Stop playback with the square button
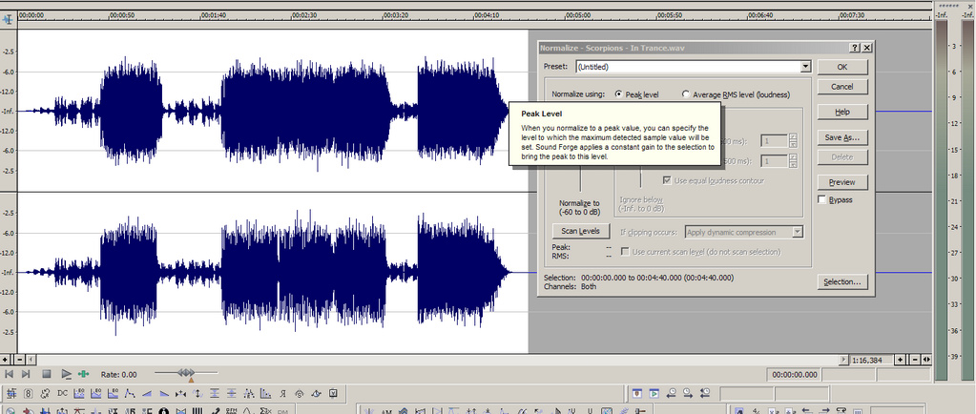976x414 pixels. click(47, 374)
